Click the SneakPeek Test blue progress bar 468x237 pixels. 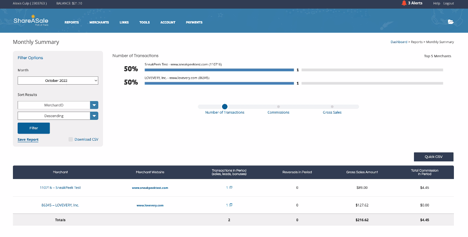(x=219, y=70)
